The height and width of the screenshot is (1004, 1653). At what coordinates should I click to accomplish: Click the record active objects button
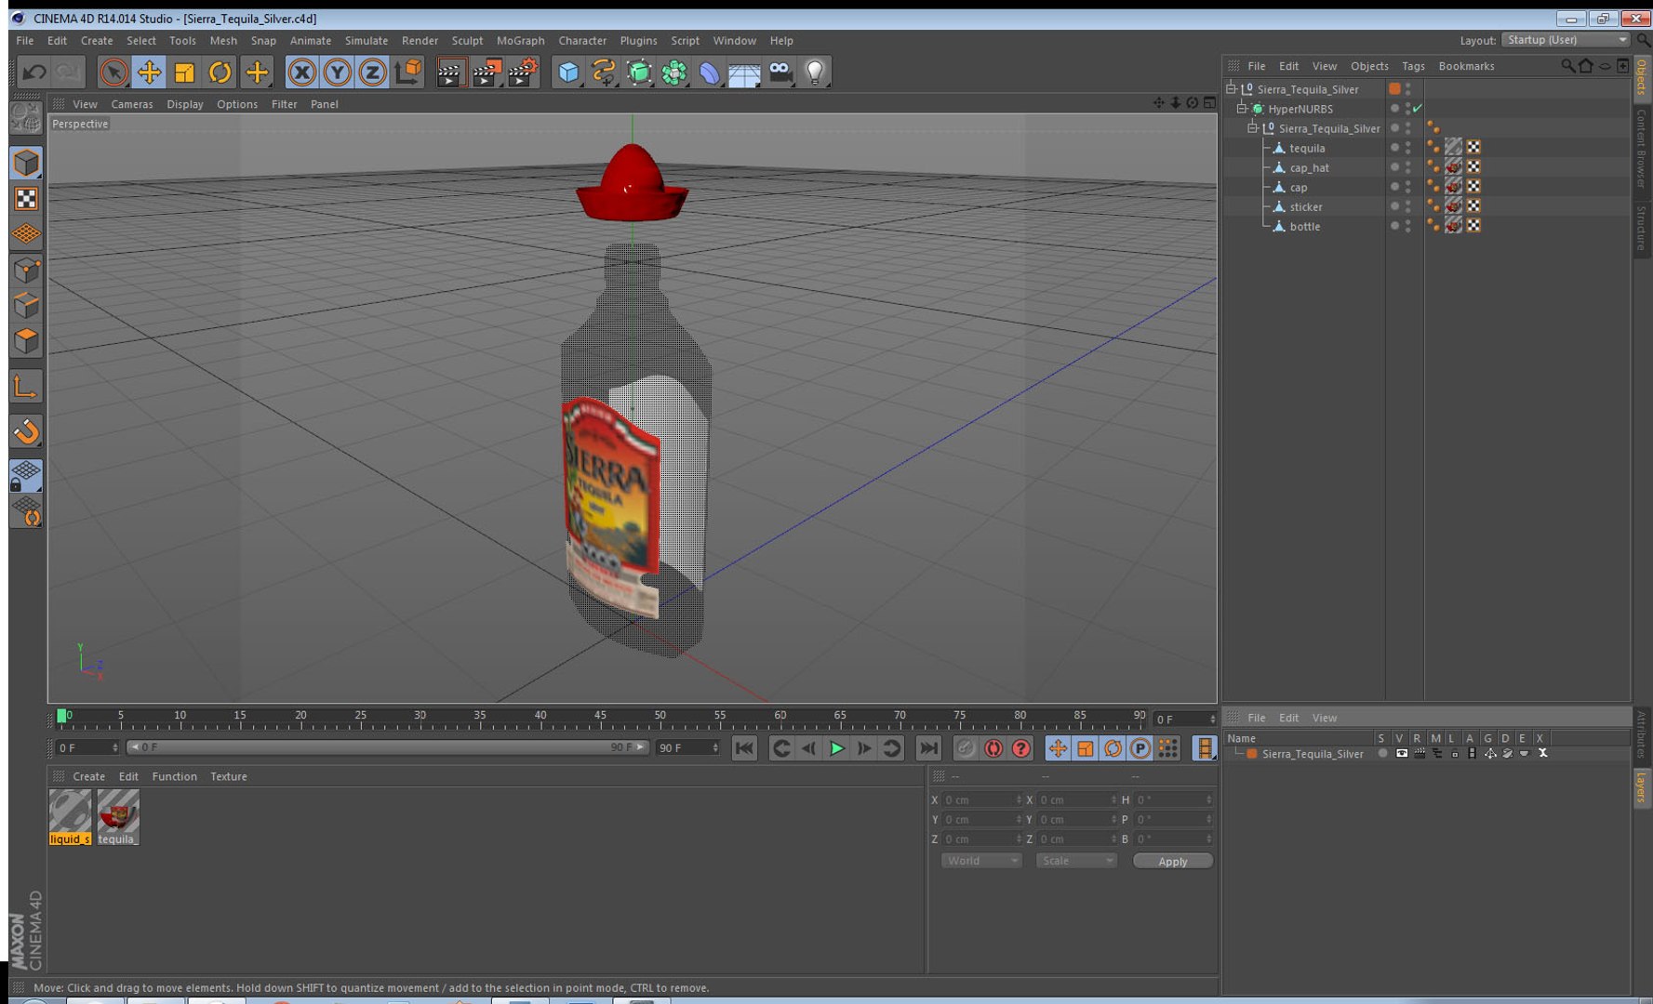coord(966,748)
